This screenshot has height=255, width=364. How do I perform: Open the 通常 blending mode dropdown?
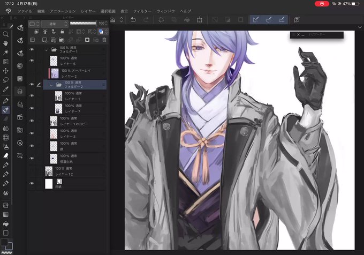pyautogui.click(x=55, y=24)
